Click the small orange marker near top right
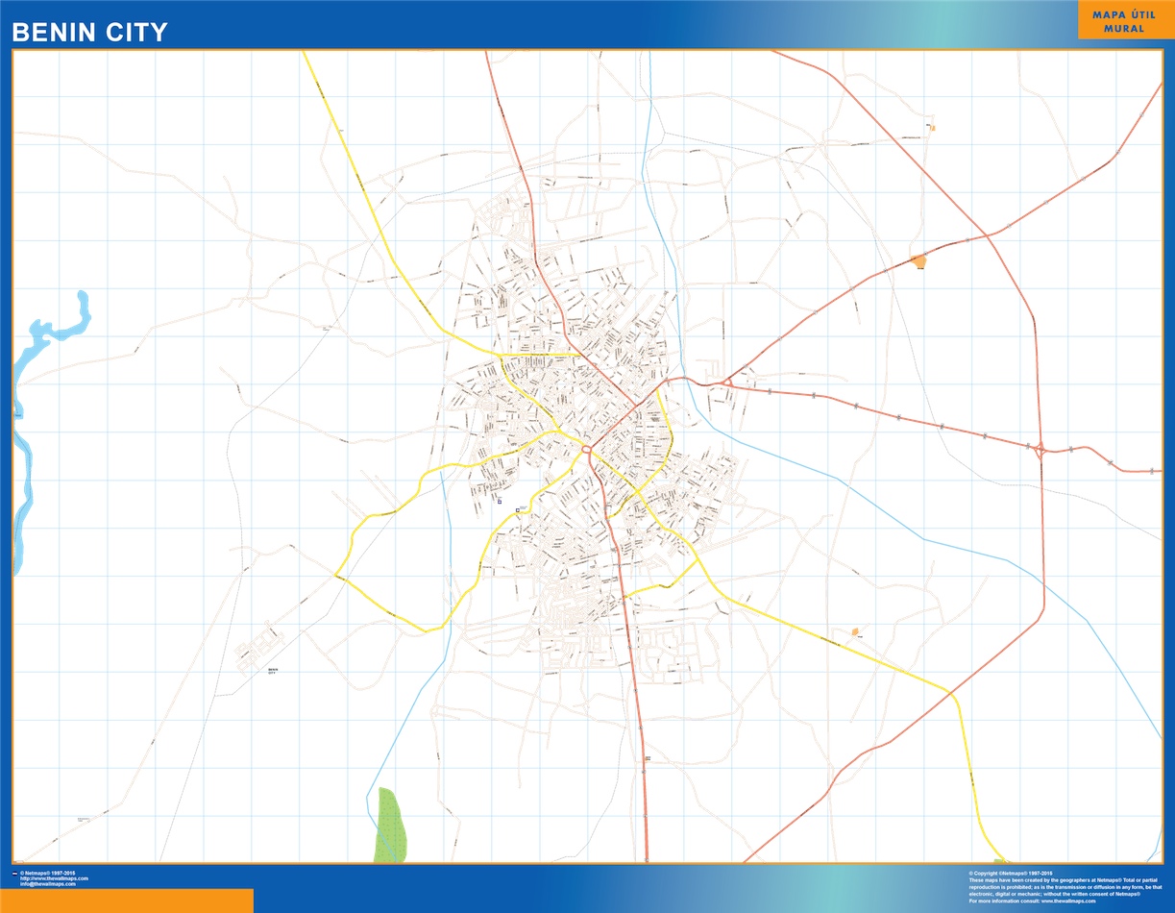The width and height of the screenshot is (1175, 913). point(931,126)
